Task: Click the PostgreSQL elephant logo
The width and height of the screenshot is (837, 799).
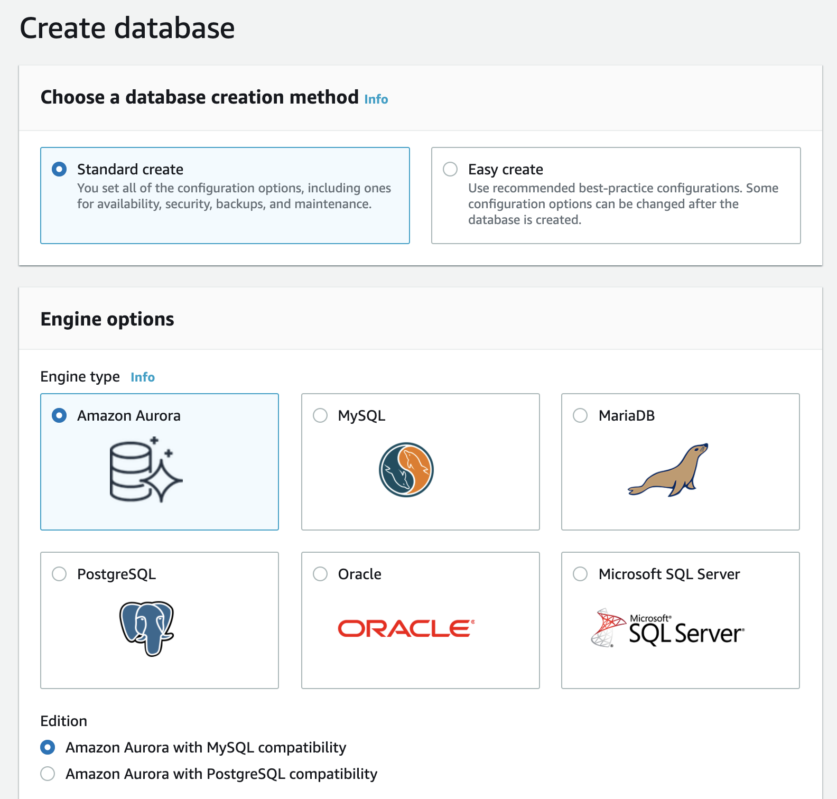Action: (147, 628)
